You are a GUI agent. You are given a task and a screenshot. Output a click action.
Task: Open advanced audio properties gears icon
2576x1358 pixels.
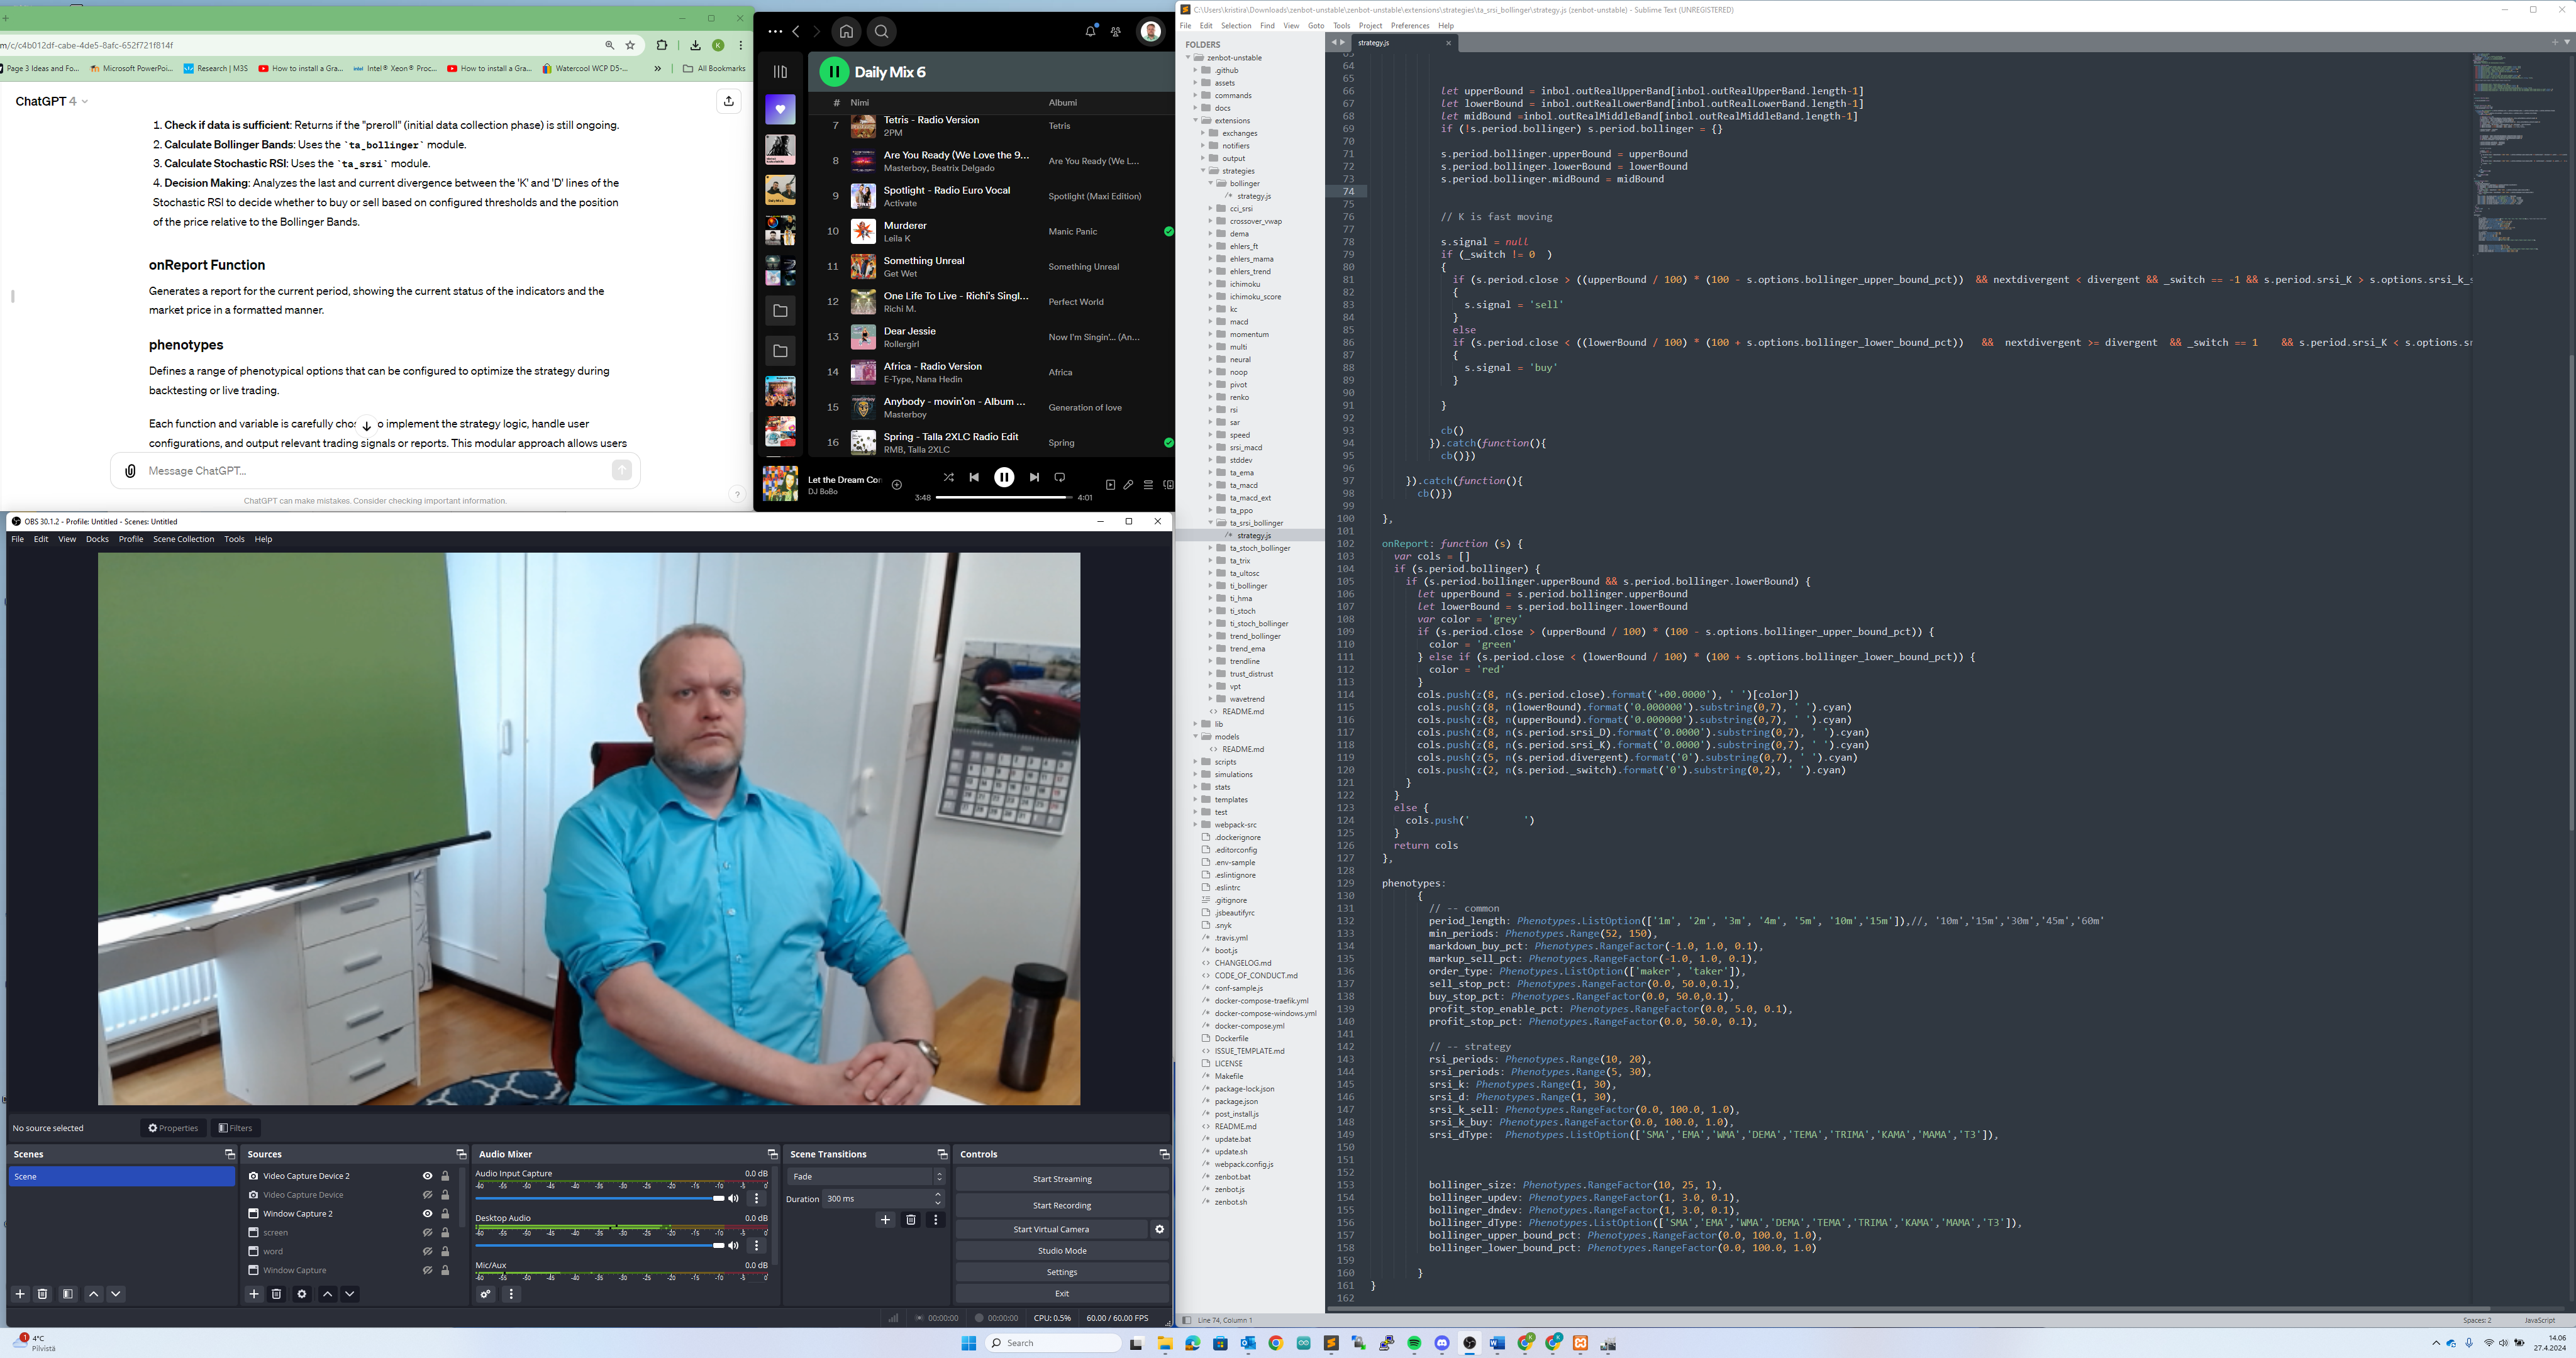click(486, 1294)
